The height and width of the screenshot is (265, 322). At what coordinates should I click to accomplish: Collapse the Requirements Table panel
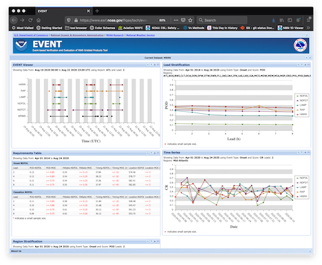tap(158, 153)
